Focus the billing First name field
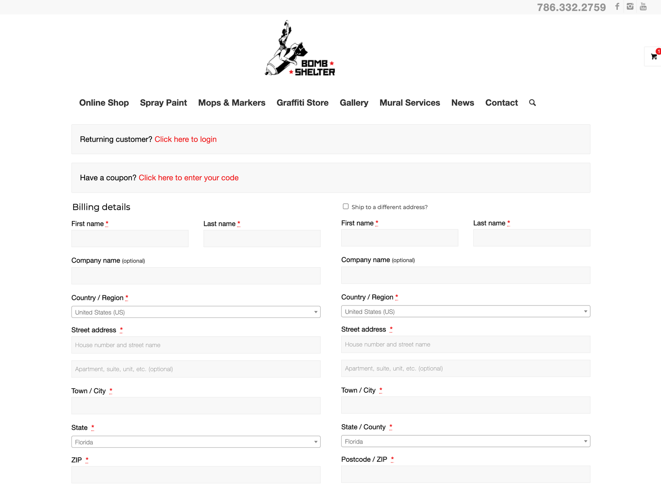The image size is (661, 492). tap(130, 239)
